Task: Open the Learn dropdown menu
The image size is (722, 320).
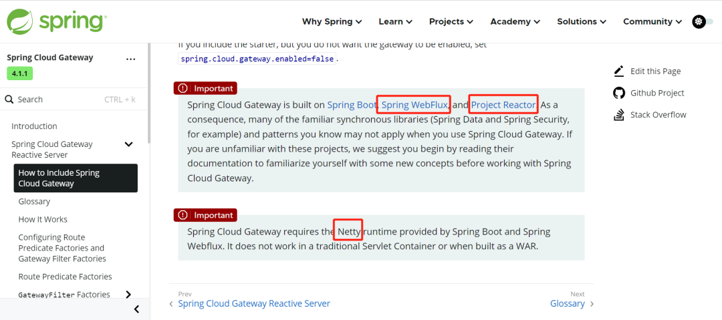Action: coord(396,21)
